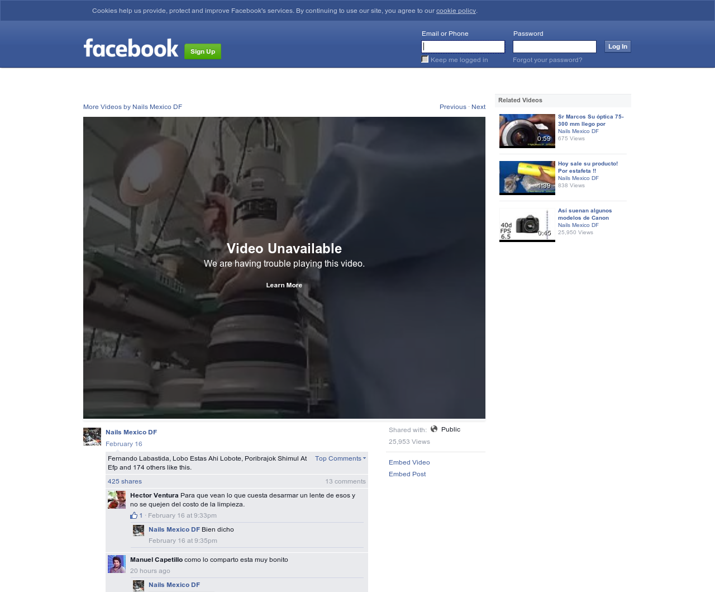Viewport: 715px width, 592px height.
Task: Click the green Sign Up button
Action: click(x=203, y=51)
